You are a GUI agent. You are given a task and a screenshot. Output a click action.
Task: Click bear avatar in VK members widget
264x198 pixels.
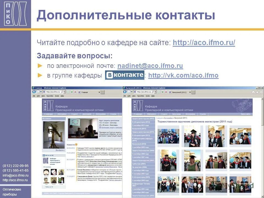(54, 180)
